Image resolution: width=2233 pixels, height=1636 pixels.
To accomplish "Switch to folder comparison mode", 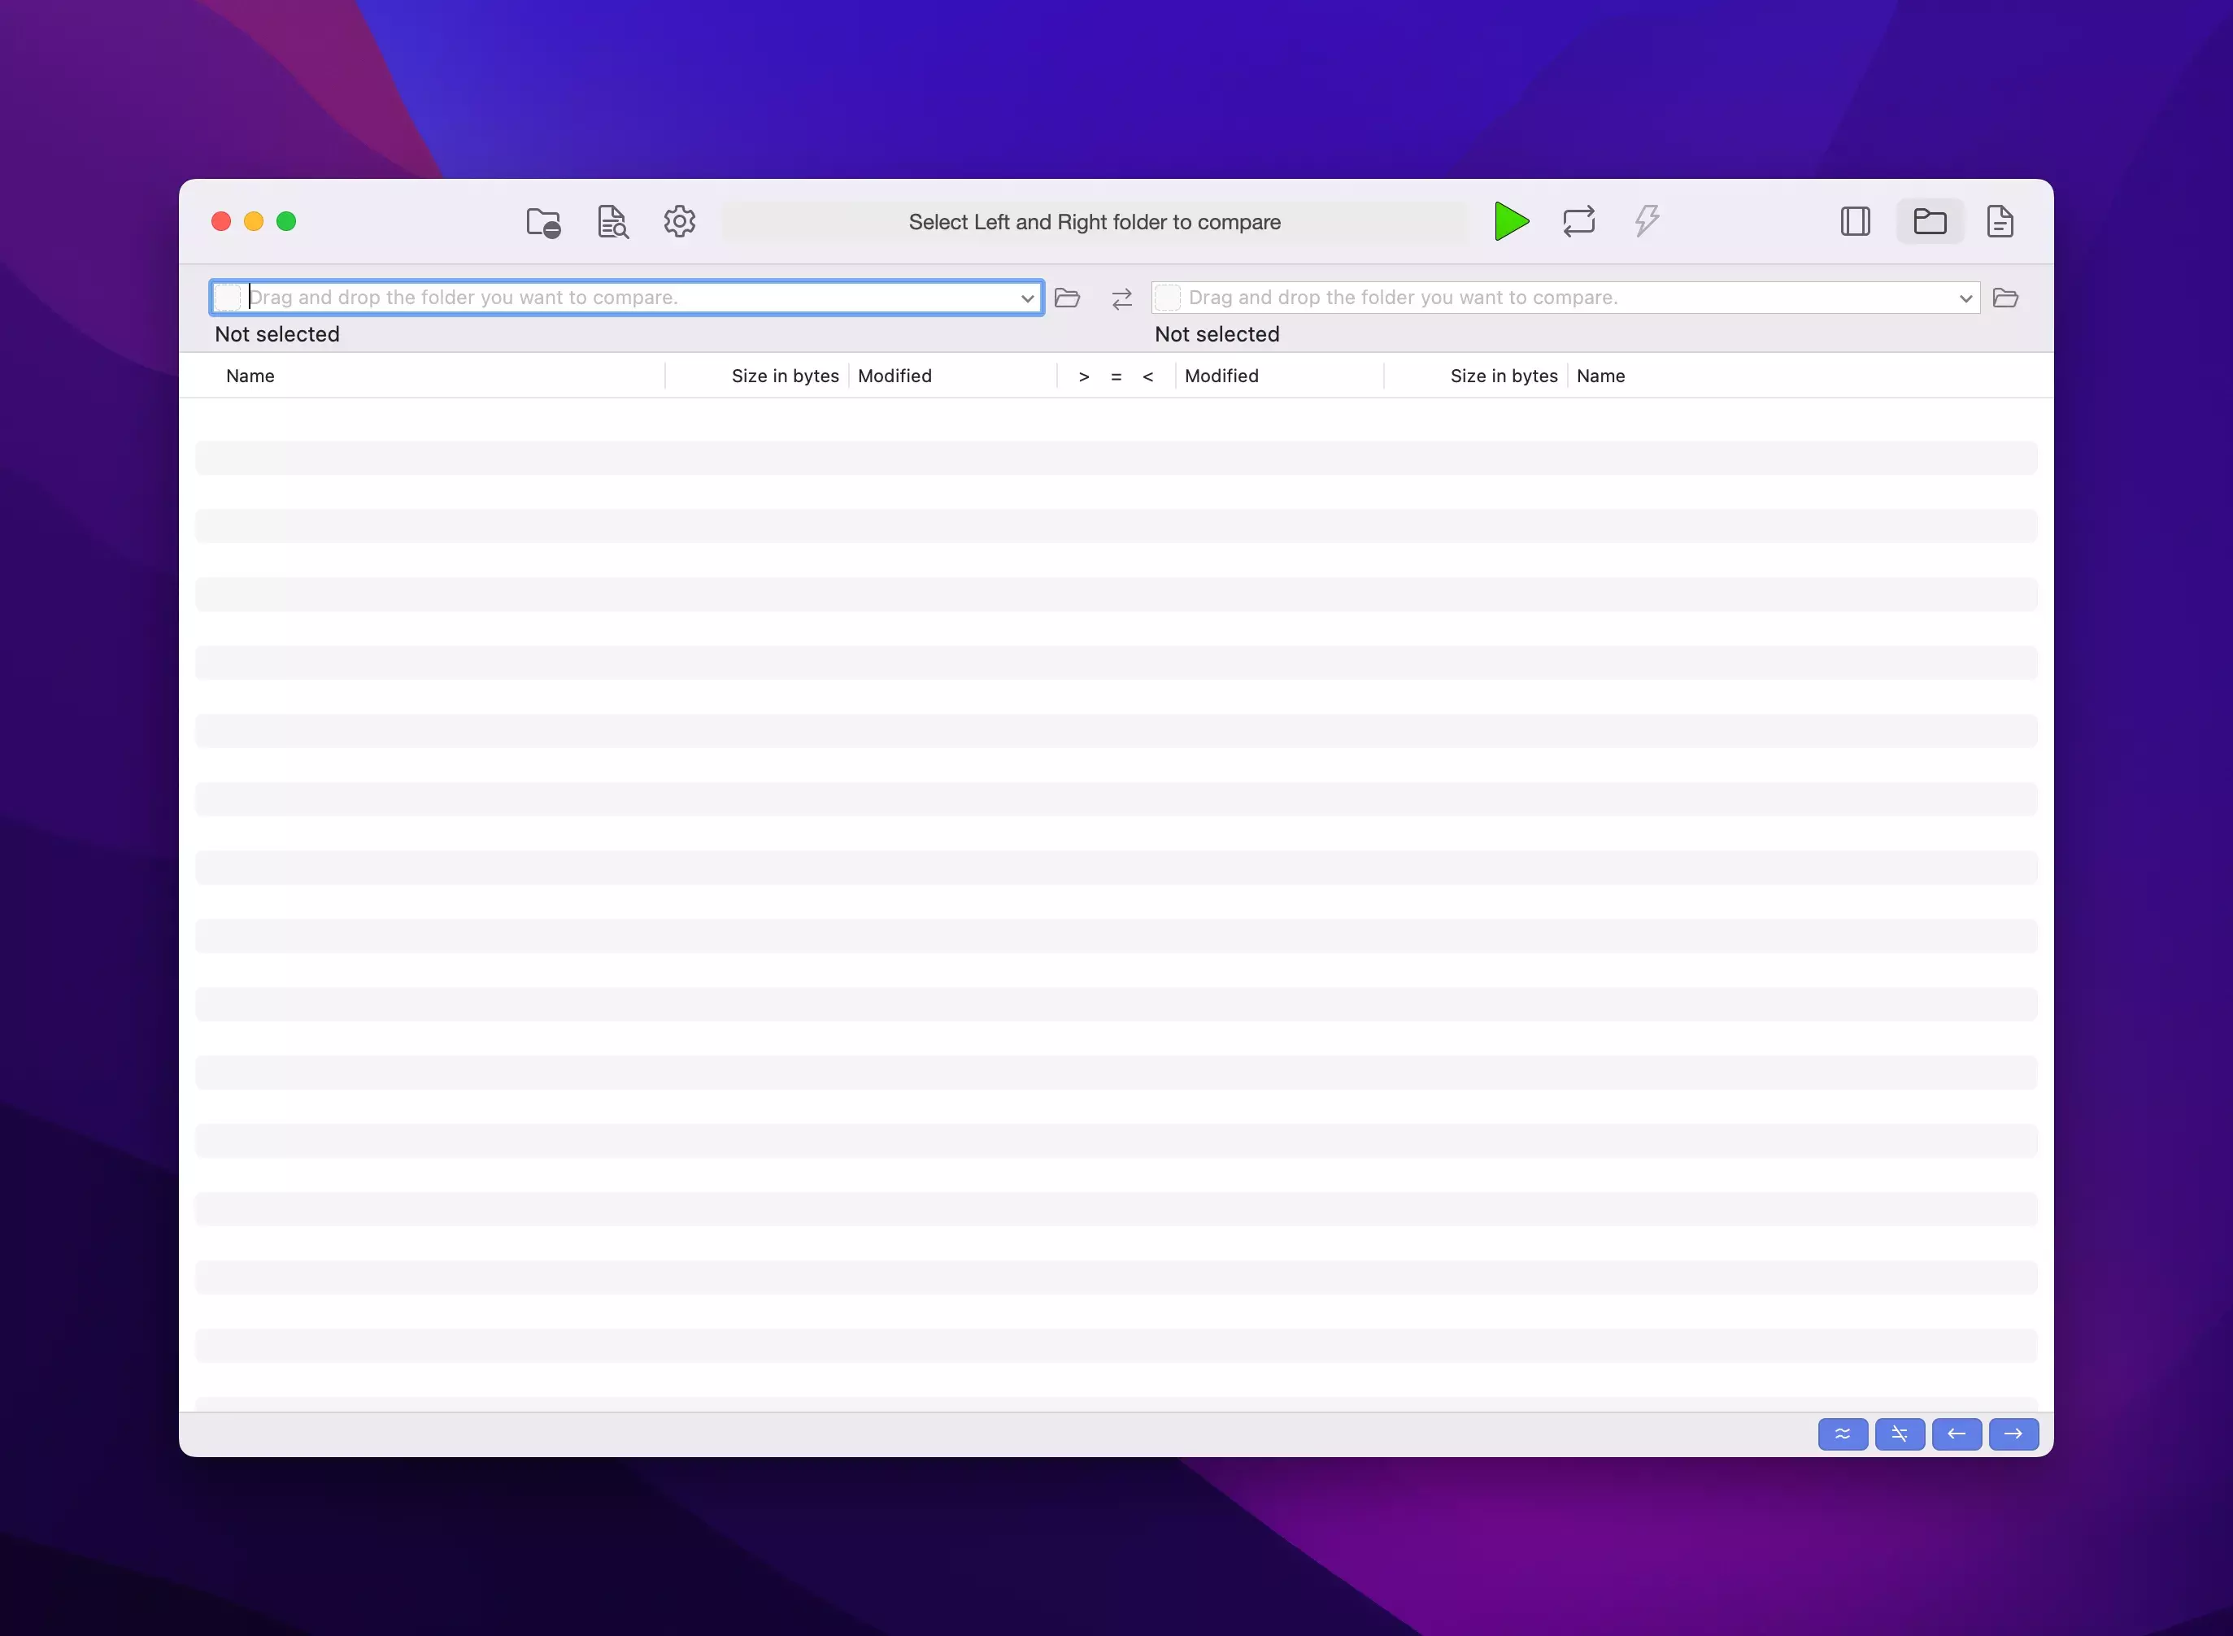I will click(1929, 221).
